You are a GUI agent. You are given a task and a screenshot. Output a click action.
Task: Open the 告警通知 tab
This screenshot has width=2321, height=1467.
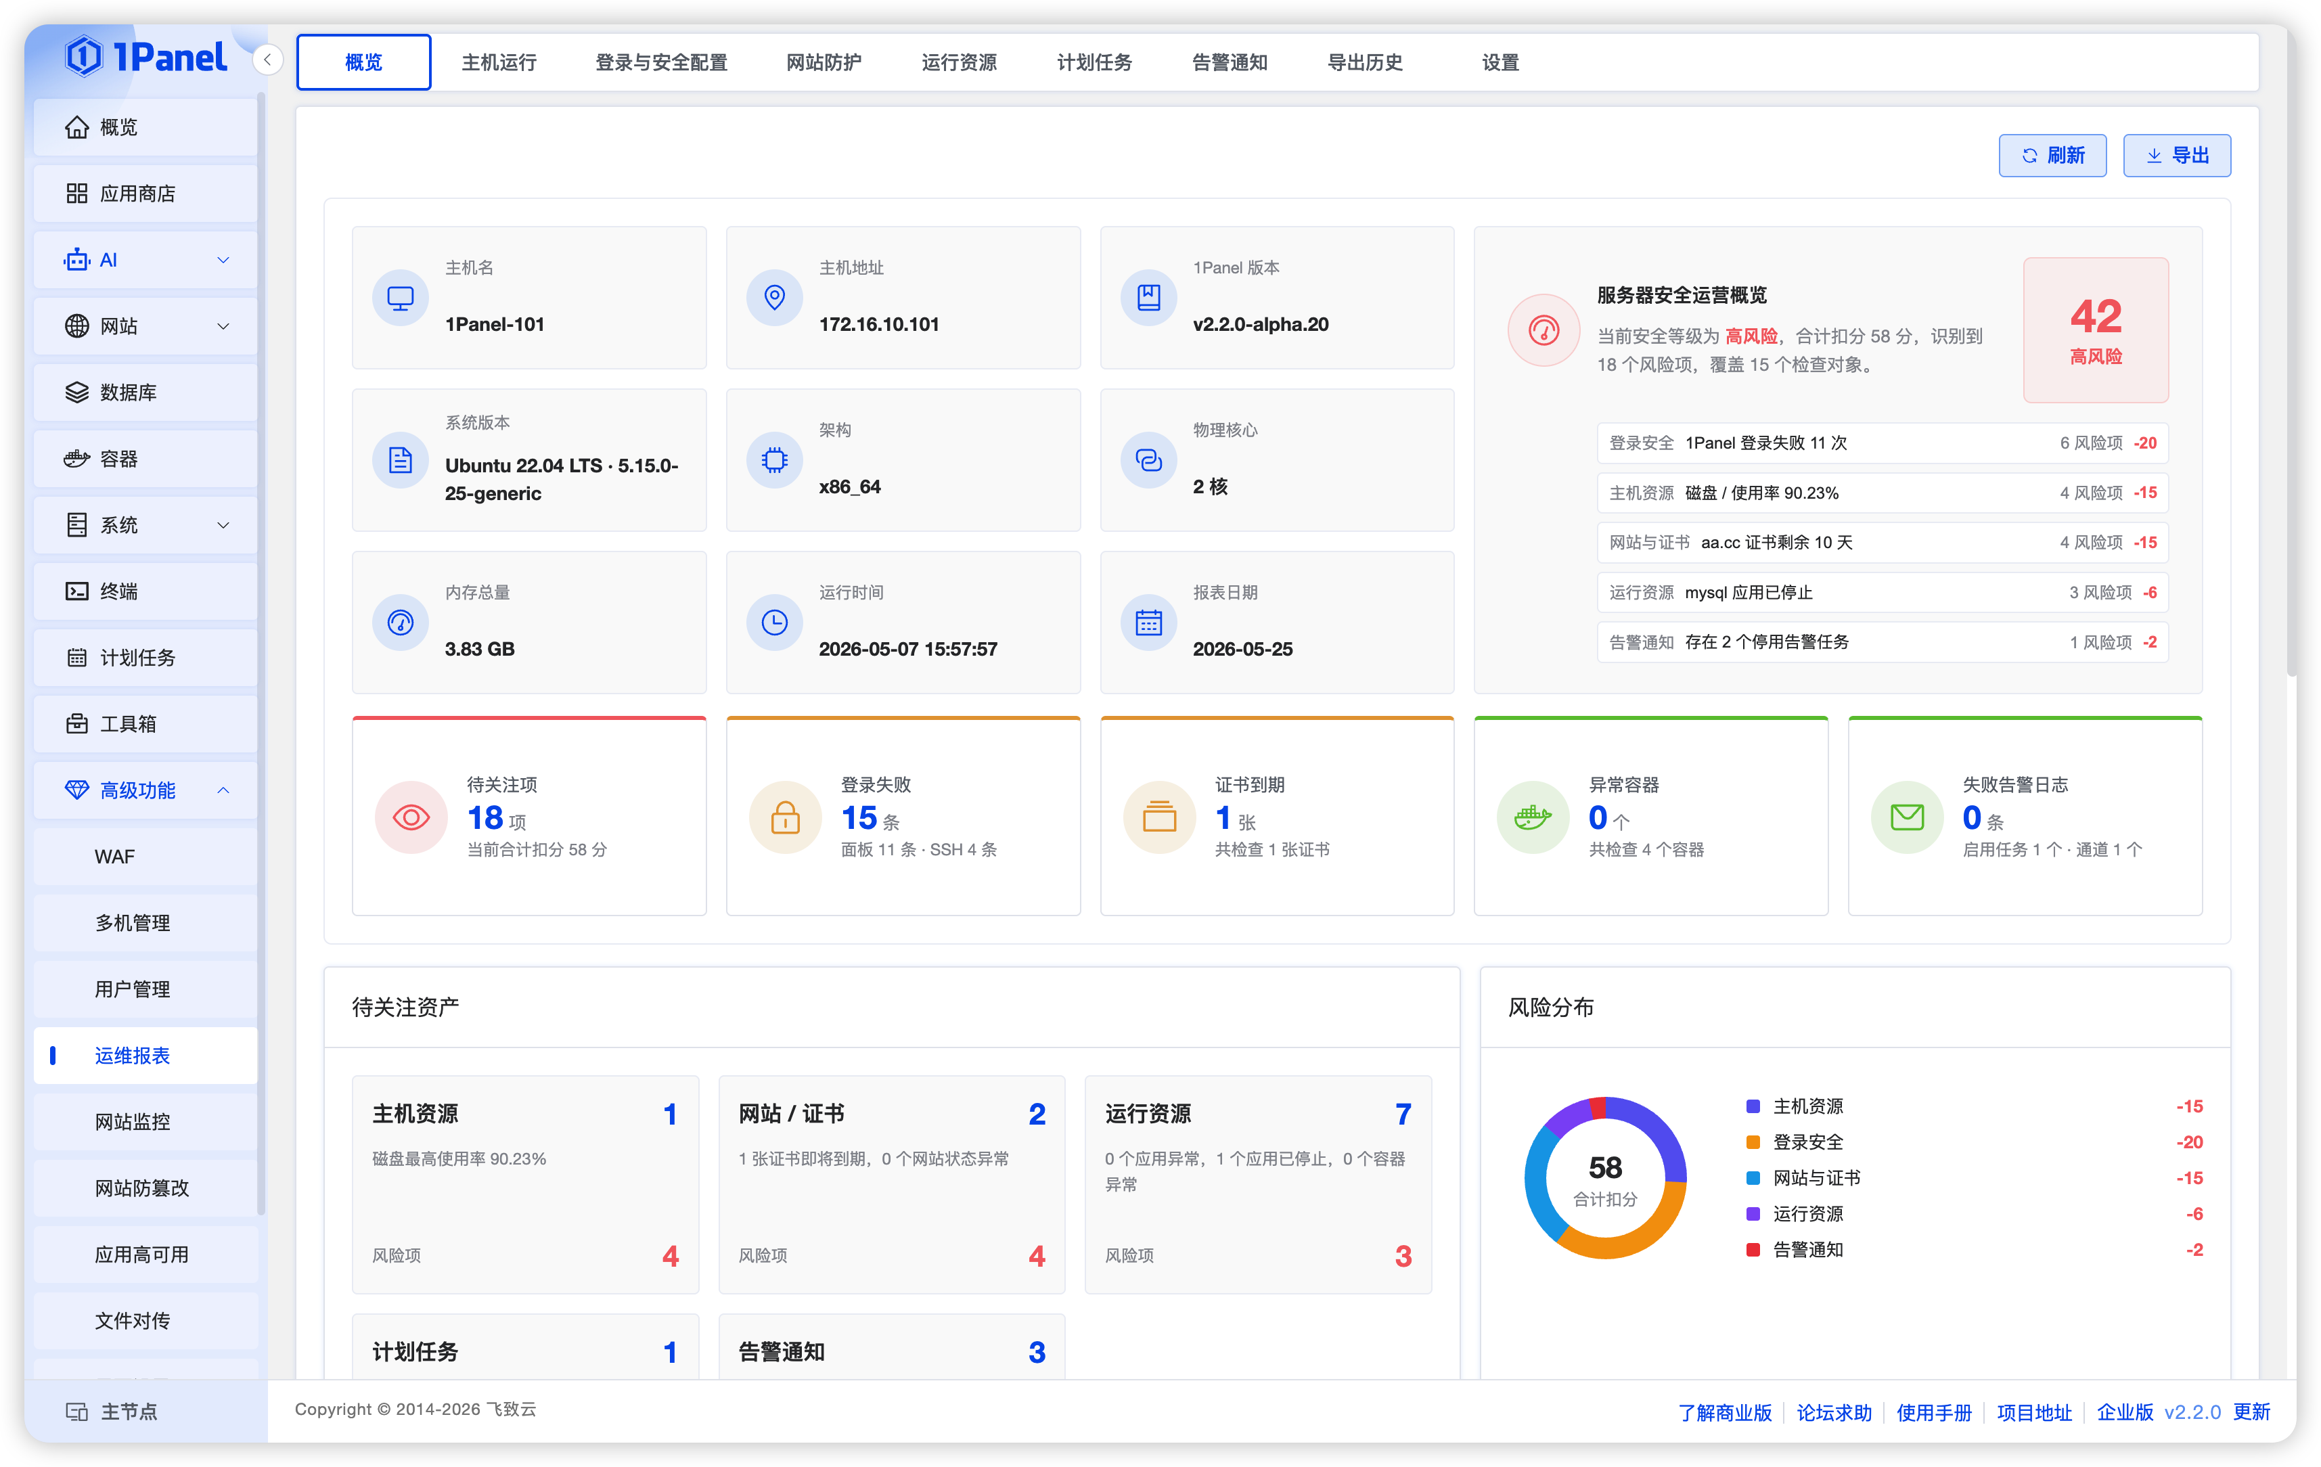click(1230, 63)
